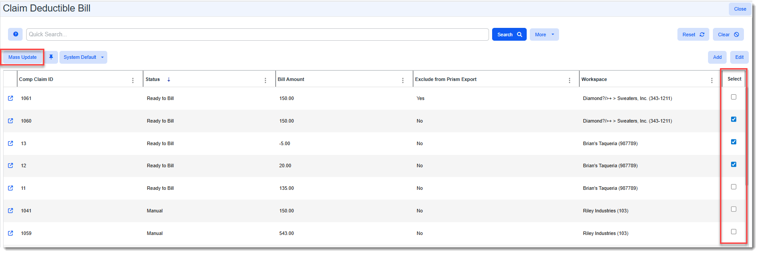
Task: Sort by the Status column header
Action: [153, 80]
